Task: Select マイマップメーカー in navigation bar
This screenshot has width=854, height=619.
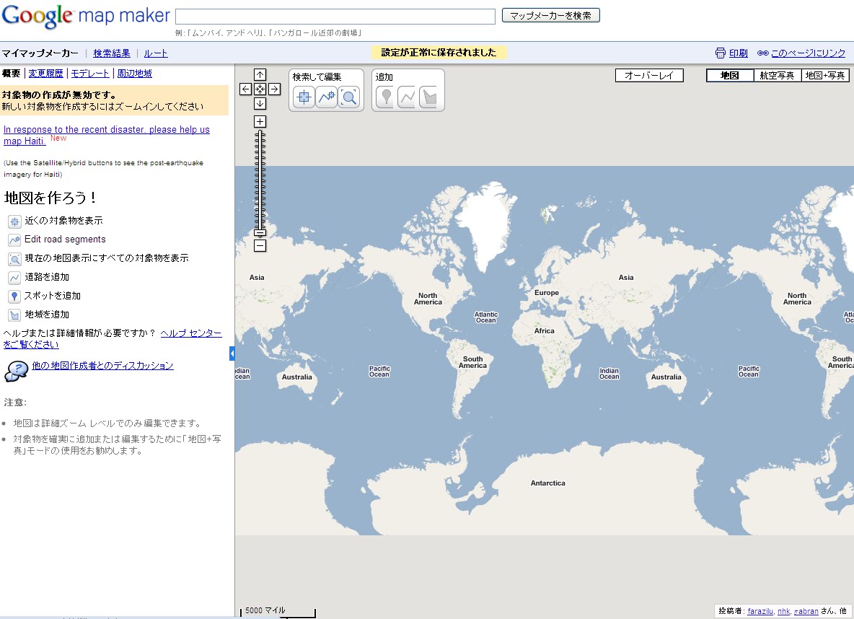Action: tap(40, 53)
